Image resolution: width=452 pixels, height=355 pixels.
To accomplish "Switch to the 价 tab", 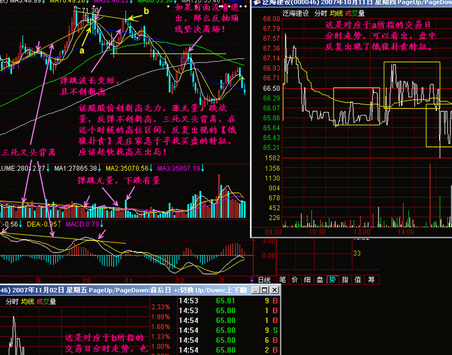I will pyautogui.click(x=295, y=280).
